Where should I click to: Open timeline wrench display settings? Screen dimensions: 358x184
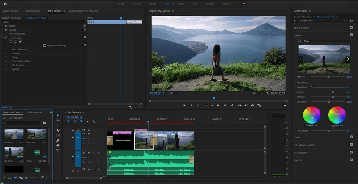(x=94, y=121)
